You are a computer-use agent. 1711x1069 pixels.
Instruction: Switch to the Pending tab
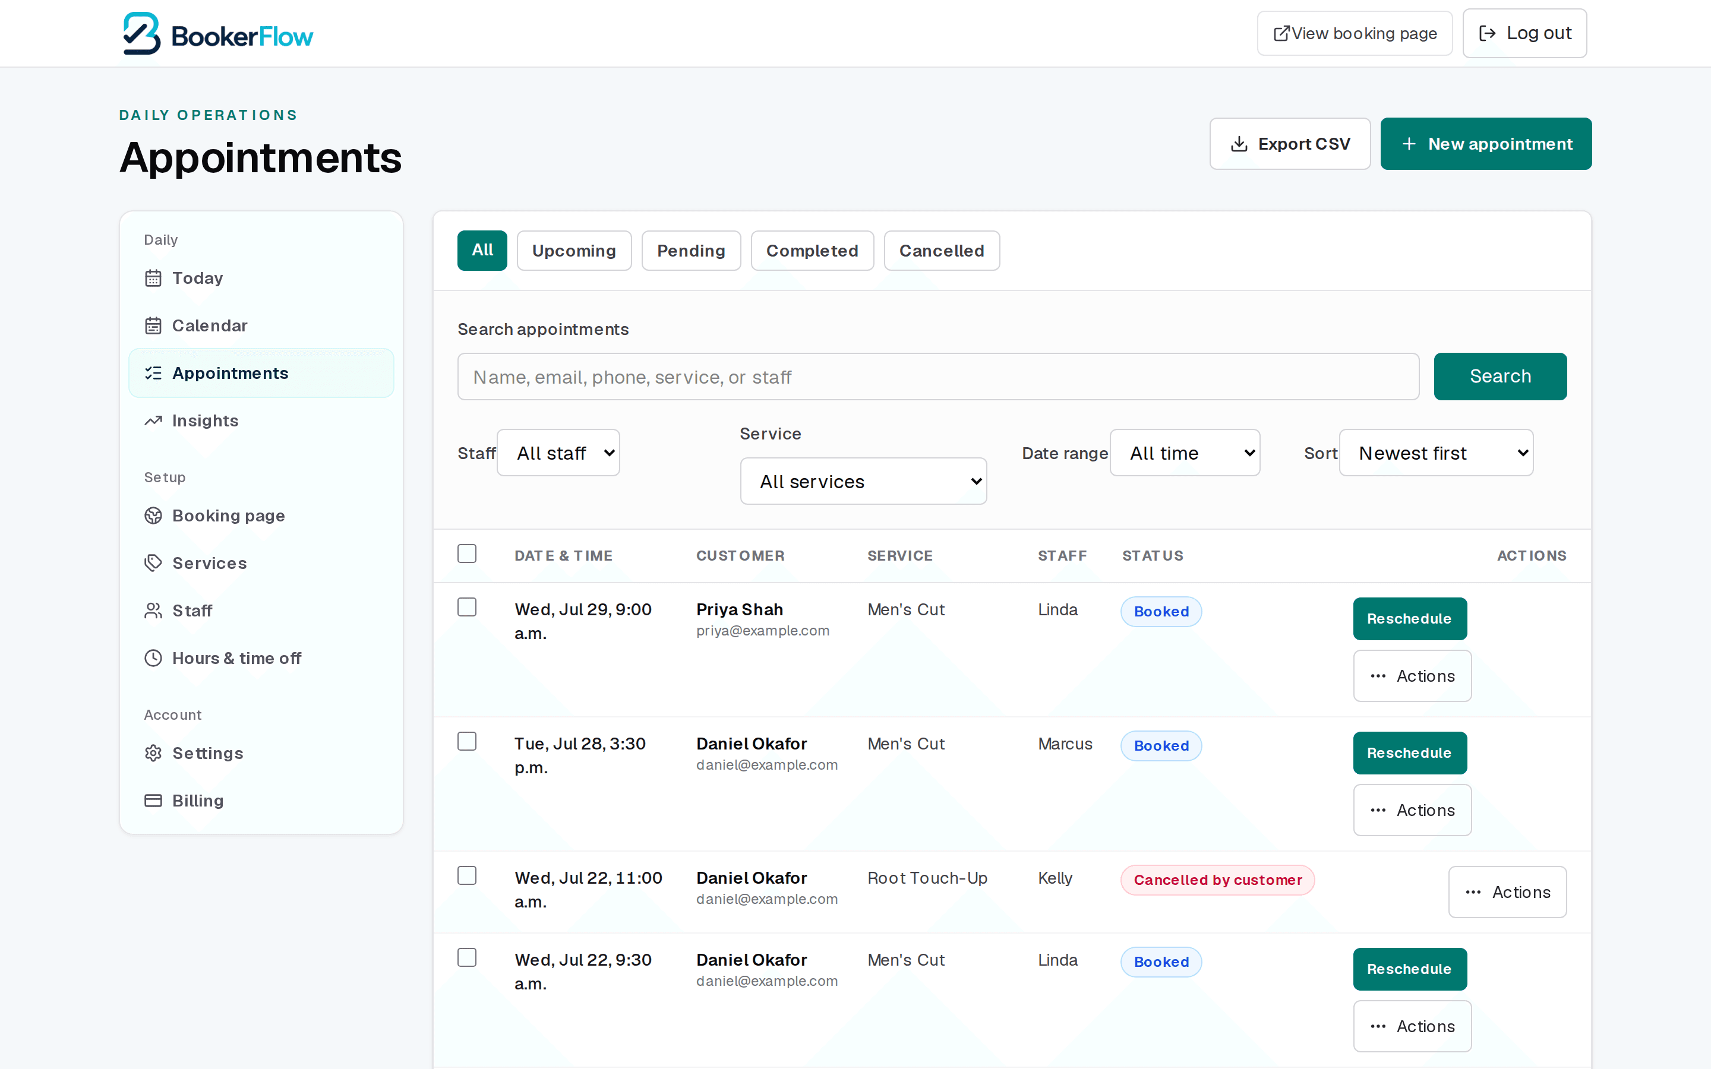point(691,250)
